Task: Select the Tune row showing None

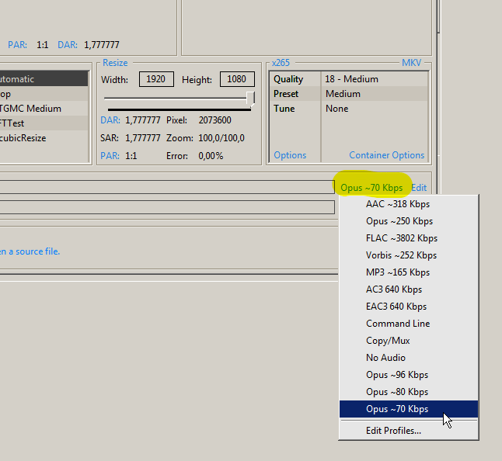Action: coord(349,109)
